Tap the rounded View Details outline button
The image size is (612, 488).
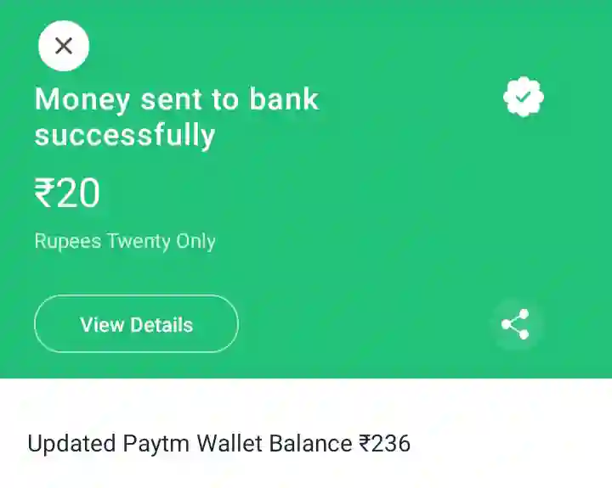click(136, 324)
